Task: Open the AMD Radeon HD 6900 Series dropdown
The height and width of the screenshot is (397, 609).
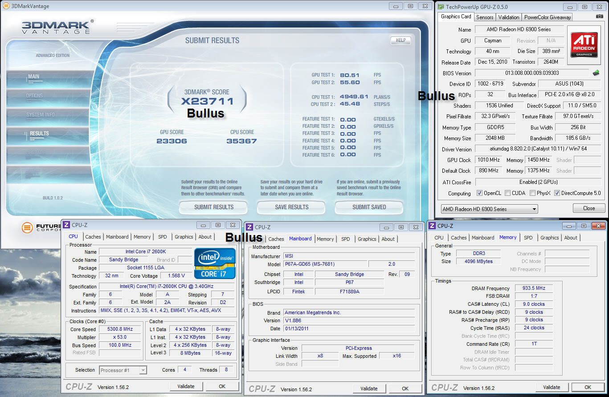Action: tap(489, 209)
